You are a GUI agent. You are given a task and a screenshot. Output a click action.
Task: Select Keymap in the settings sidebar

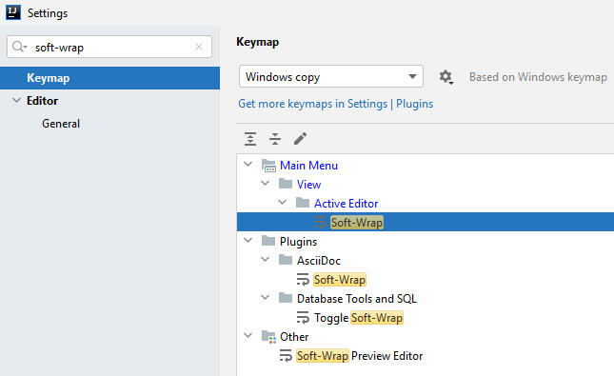pyautogui.click(x=109, y=78)
